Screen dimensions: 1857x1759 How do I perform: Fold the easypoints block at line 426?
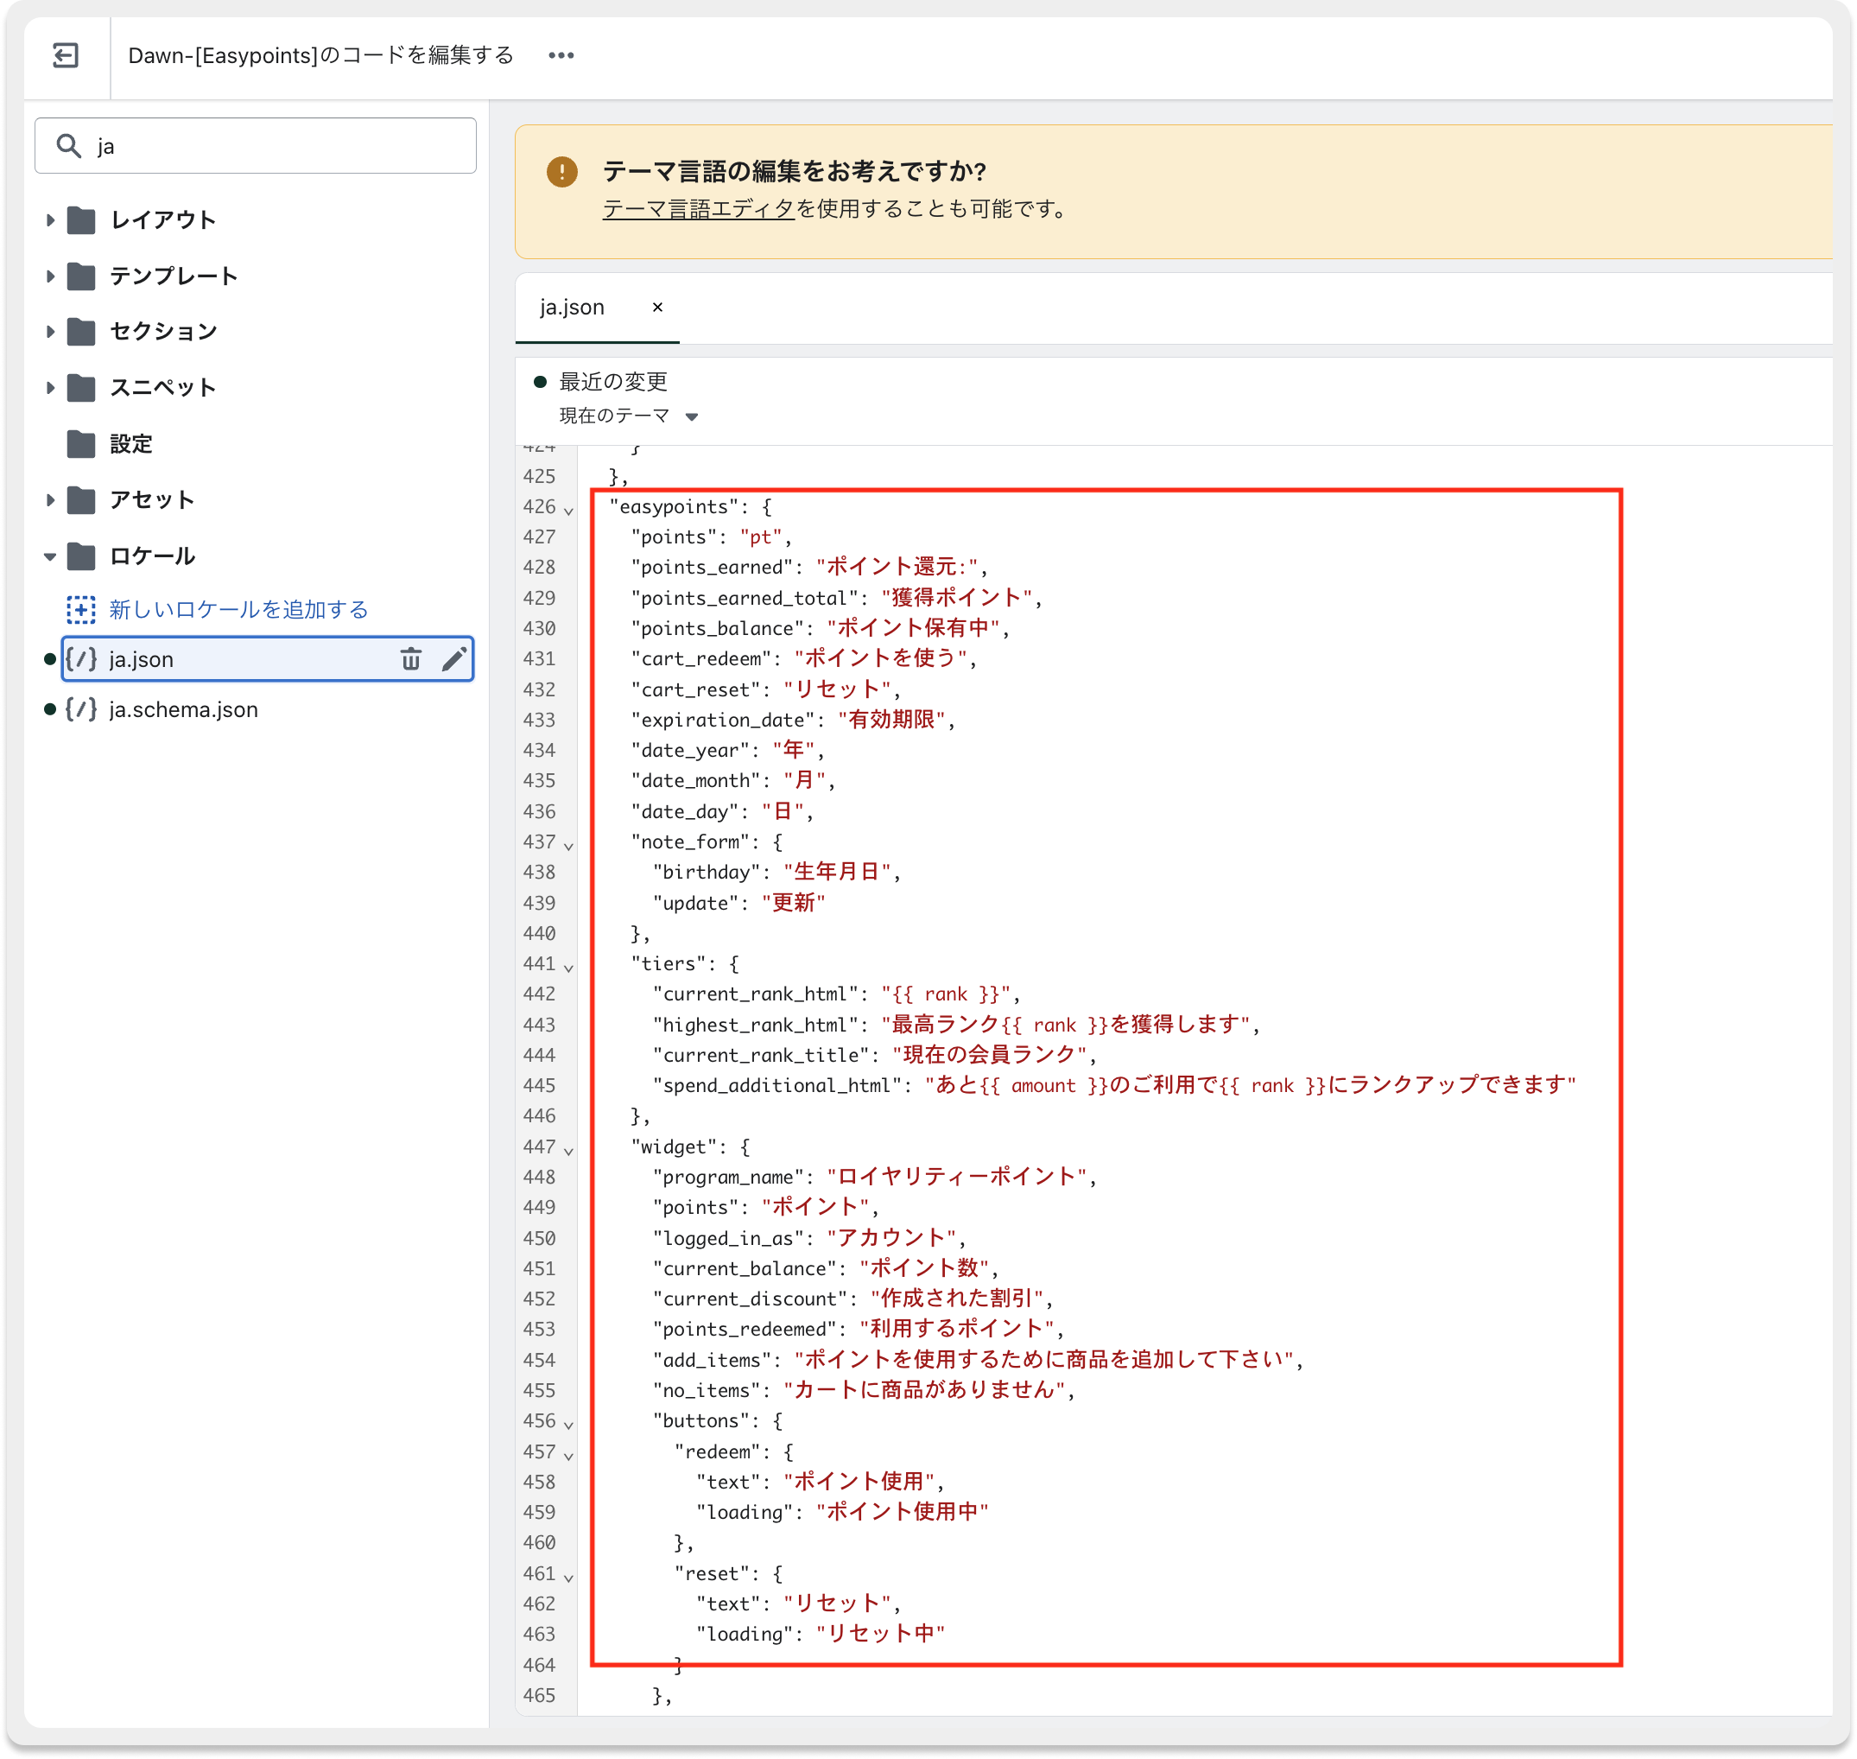pyautogui.click(x=568, y=511)
